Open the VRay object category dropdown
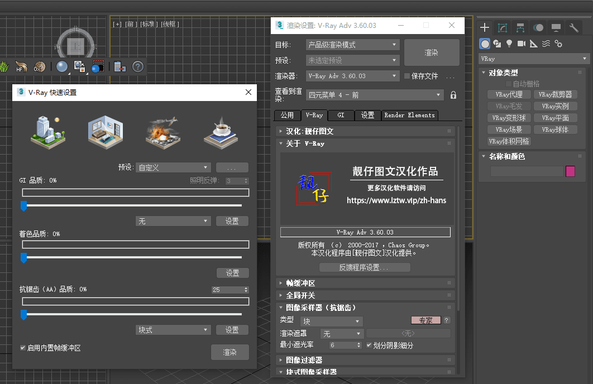 (x=533, y=59)
